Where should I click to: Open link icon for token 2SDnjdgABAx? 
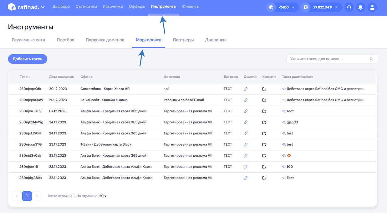(246, 178)
